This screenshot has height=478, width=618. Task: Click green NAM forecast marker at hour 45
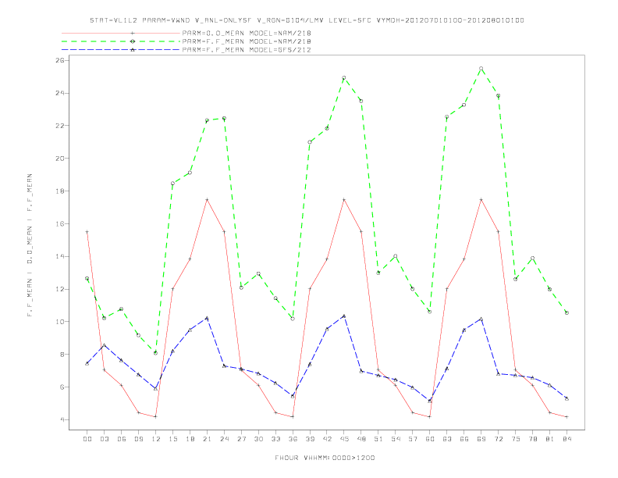[344, 77]
